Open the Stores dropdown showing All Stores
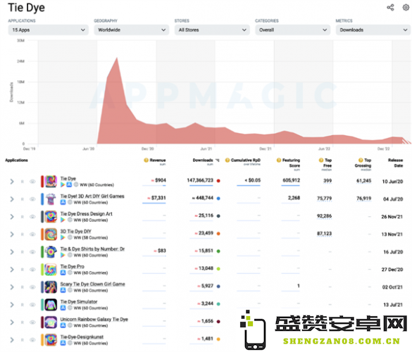The width and height of the screenshot is (412, 352). point(212,30)
